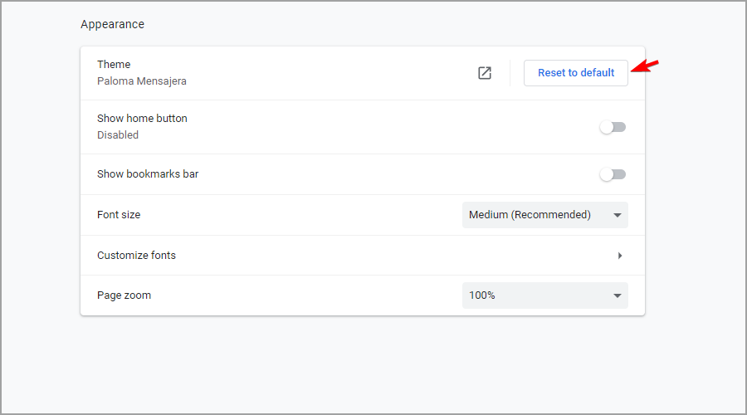Click the Show home button label

click(142, 118)
